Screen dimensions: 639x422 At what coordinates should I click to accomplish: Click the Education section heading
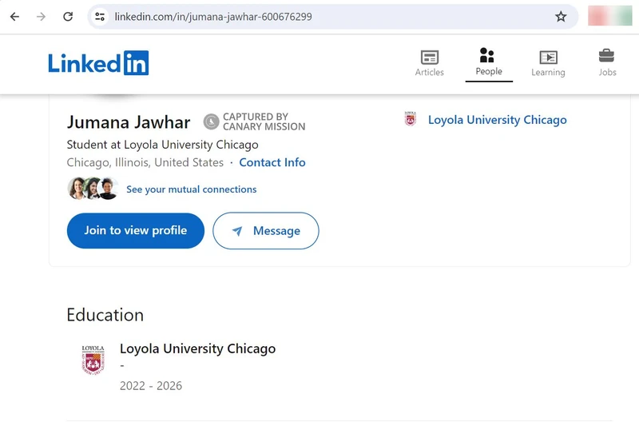pyautogui.click(x=105, y=315)
